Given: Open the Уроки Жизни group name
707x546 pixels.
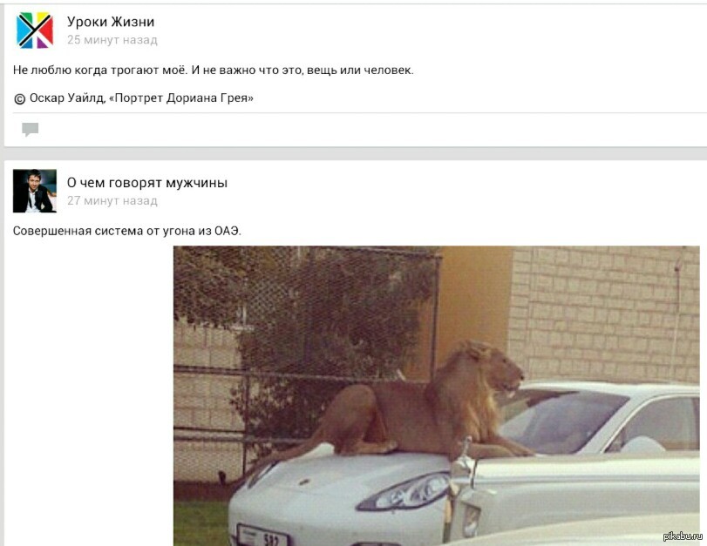Looking at the screenshot, I should [x=111, y=22].
